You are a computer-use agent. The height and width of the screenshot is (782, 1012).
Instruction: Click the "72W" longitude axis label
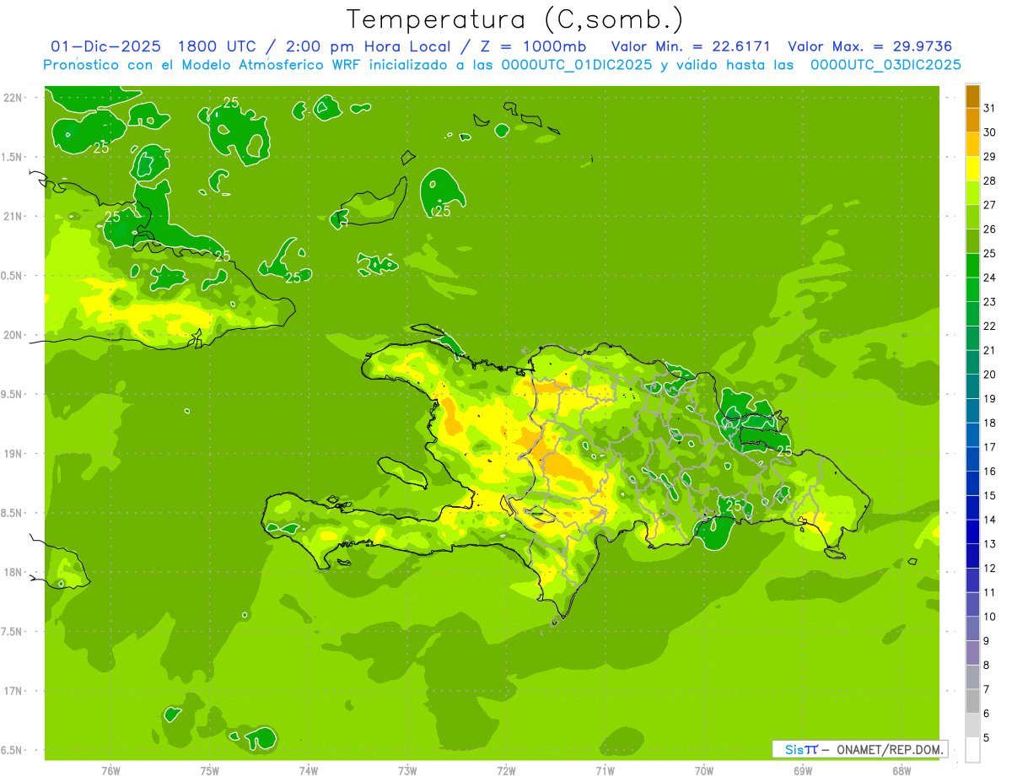pos(506,771)
